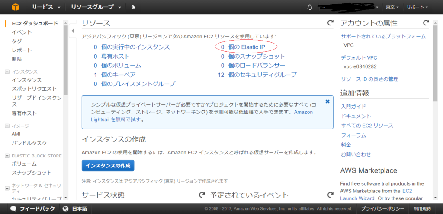Image resolution: width=443 pixels, height=214 pixels.
Task: Collapse the イメージ sidebar section
Action: tap(7, 126)
